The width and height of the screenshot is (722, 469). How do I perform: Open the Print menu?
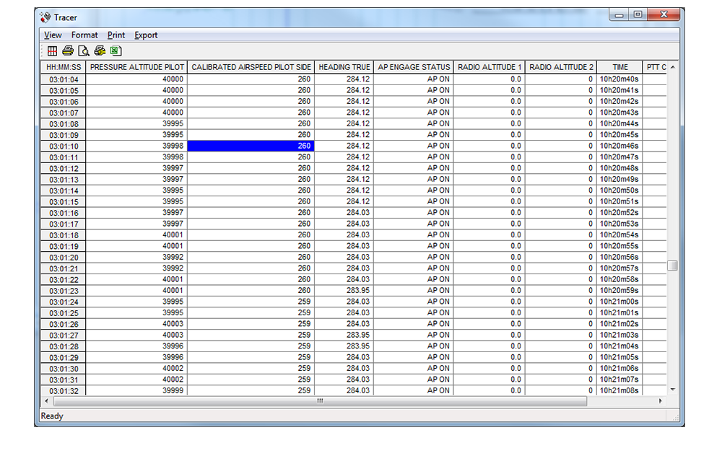[116, 35]
